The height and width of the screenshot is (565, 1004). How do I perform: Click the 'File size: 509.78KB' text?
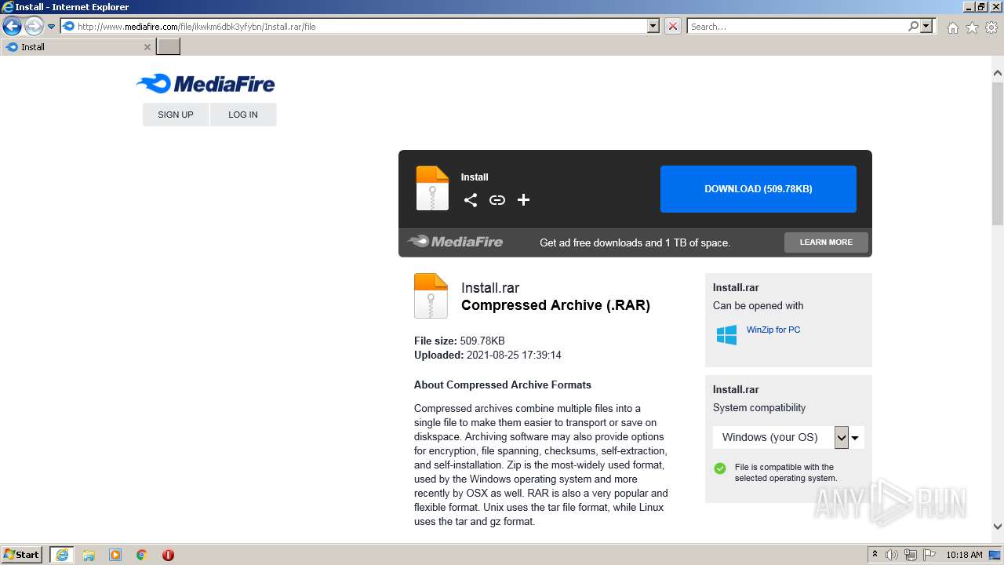460,341
